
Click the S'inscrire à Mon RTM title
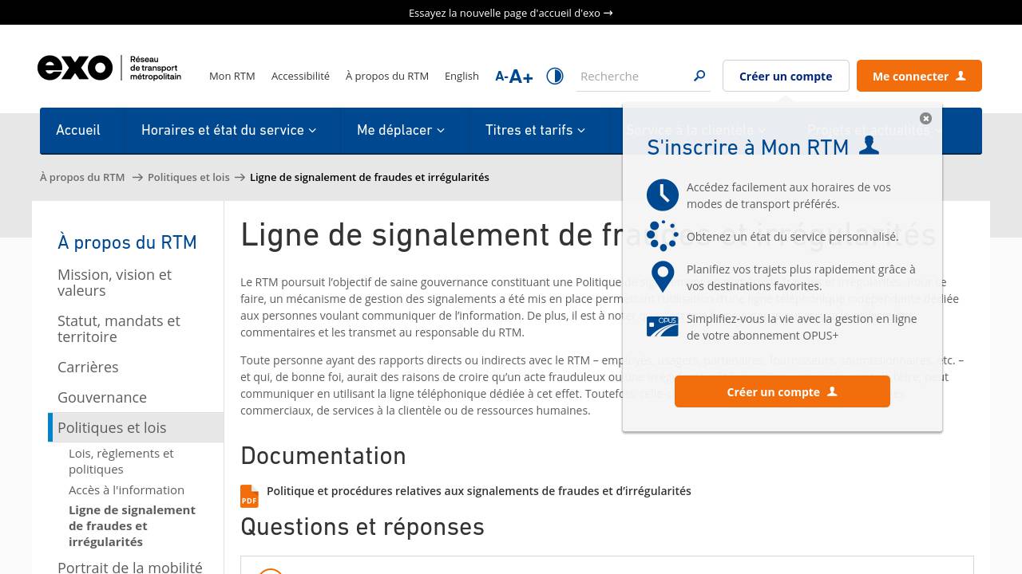click(748, 147)
